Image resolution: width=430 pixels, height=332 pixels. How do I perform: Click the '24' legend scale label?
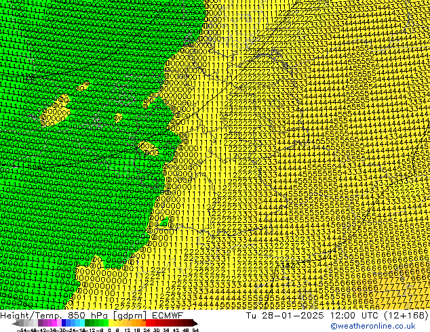(146, 330)
